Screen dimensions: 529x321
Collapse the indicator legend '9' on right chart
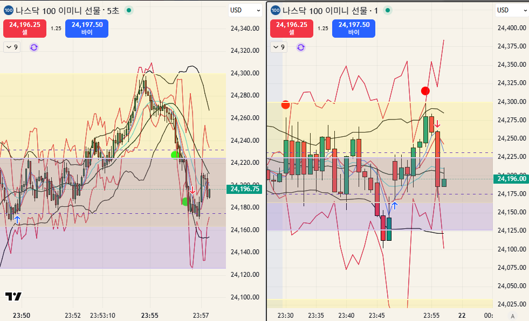(279, 47)
